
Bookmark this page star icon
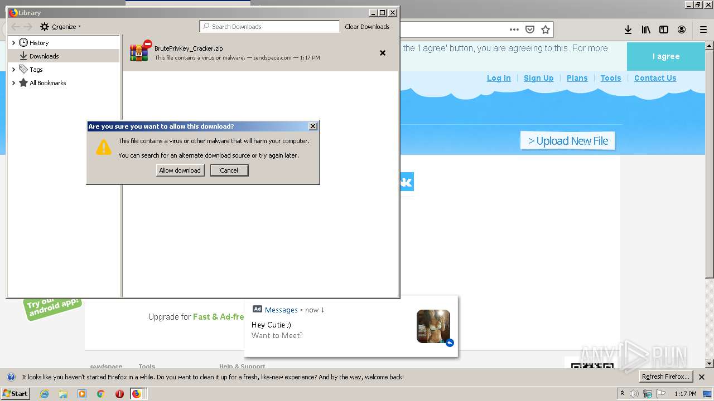546,30
